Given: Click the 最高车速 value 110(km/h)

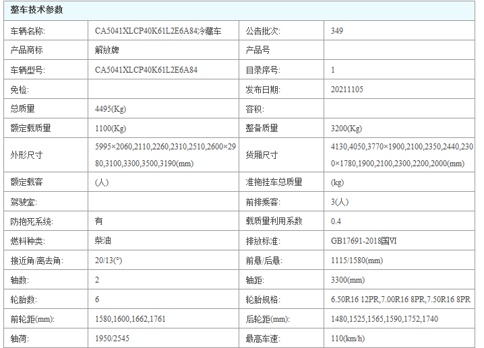Looking at the screenshot, I should (x=348, y=339).
